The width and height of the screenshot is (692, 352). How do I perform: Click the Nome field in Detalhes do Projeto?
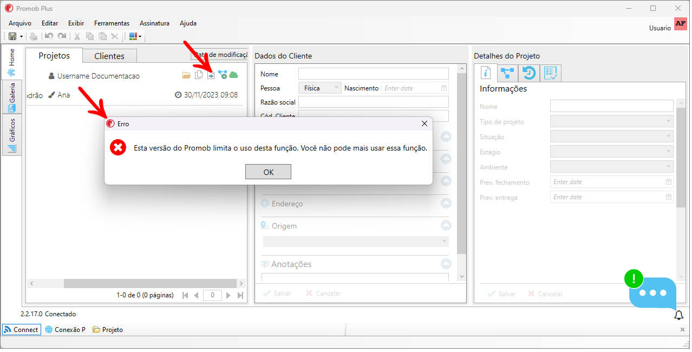[x=612, y=106]
